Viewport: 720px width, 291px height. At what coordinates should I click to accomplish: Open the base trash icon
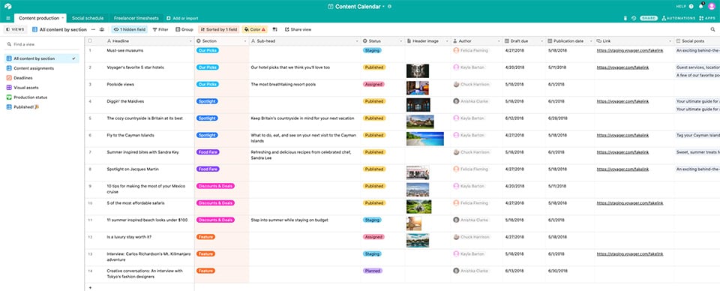625,18
